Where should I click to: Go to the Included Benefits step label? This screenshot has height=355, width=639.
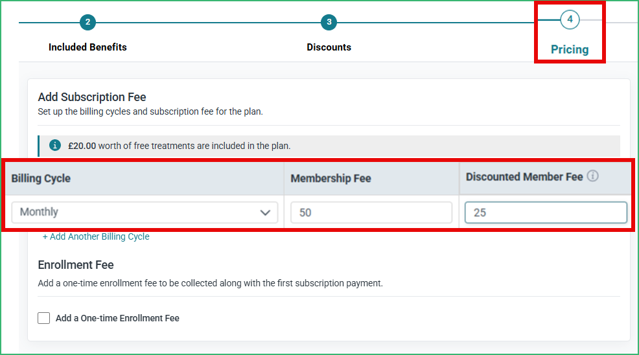87,47
